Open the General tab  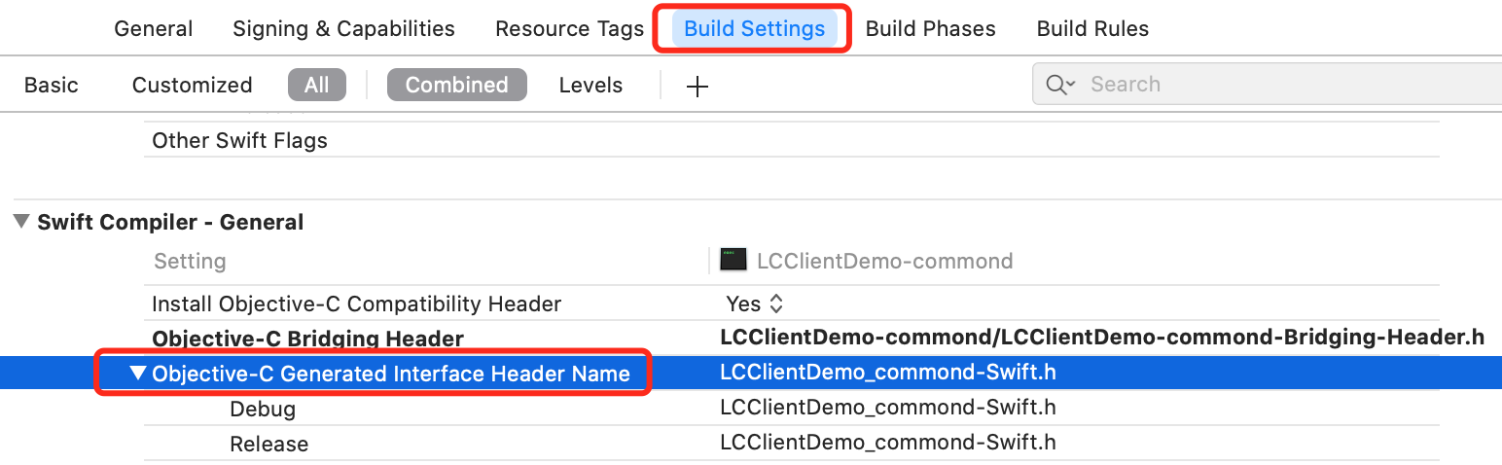click(154, 29)
